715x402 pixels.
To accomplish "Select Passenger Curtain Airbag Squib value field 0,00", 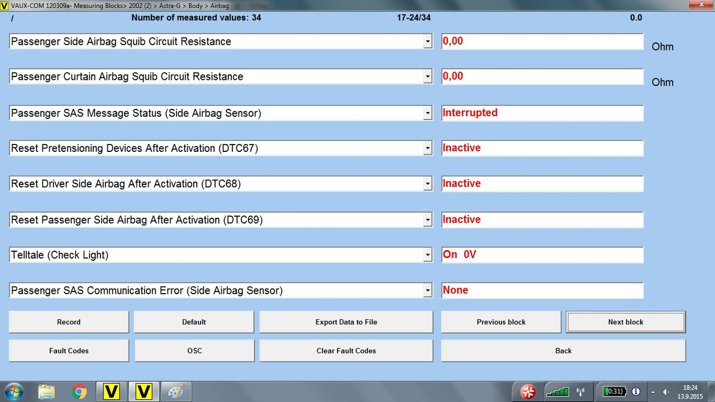I will pyautogui.click(x=542, y=76).
